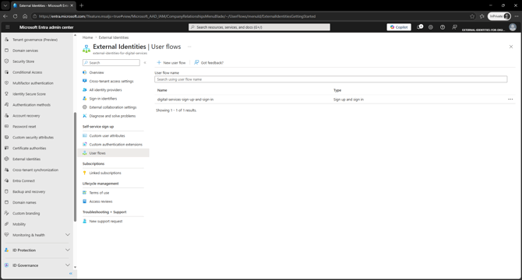Open Tenant governance (Preview) in sidebar

coord(35,40)
